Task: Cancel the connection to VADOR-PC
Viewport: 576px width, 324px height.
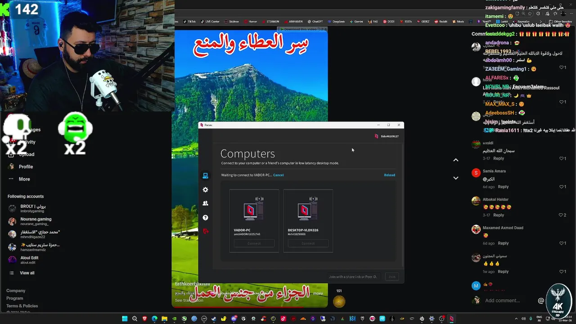Action: 278,175
